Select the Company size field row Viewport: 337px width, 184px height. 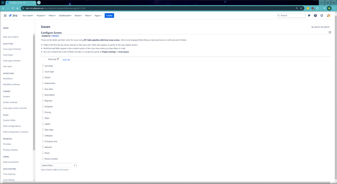tap(51, 141)
